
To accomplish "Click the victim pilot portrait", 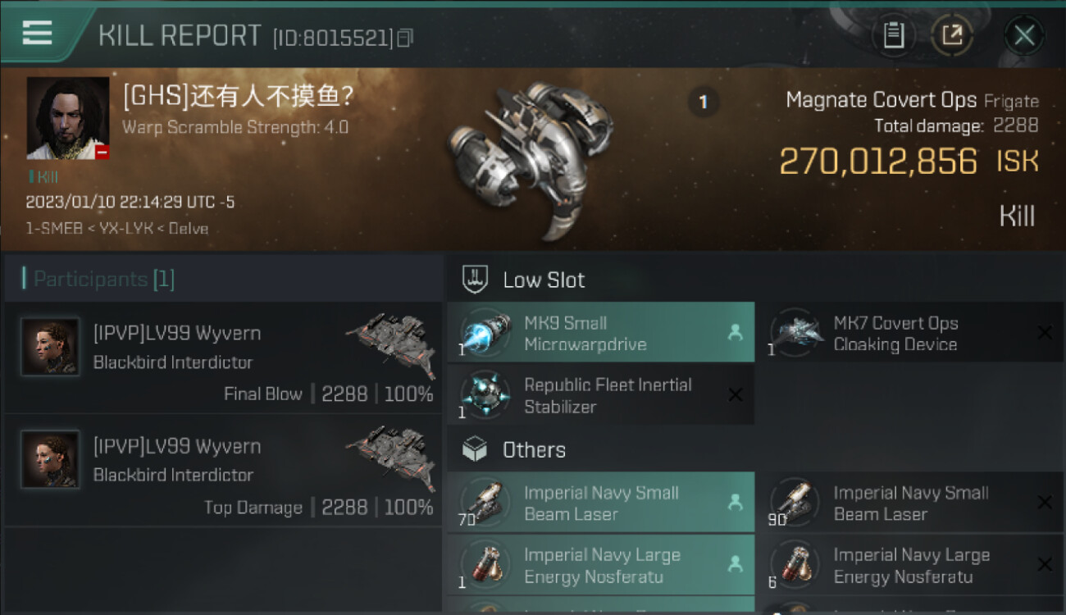I will pos(68,118).
